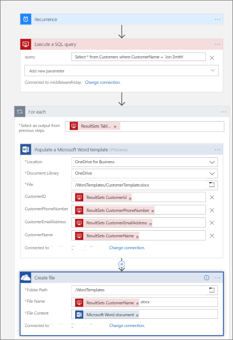Screen dimensions: 233x340
Task: Click the File Name input field
Action: point(144,302)
